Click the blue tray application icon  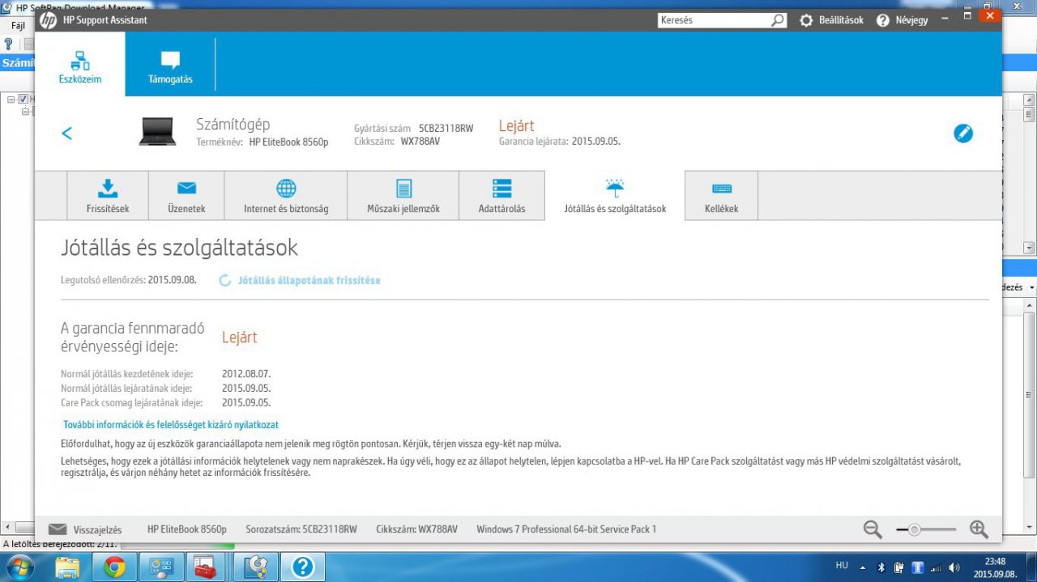click(x=918, y=567)
